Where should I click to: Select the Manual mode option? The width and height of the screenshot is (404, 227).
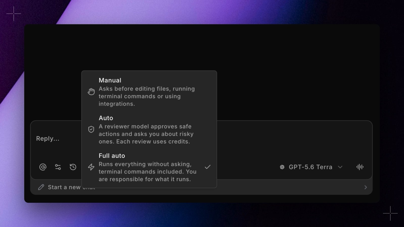click(x=149, y=92)
